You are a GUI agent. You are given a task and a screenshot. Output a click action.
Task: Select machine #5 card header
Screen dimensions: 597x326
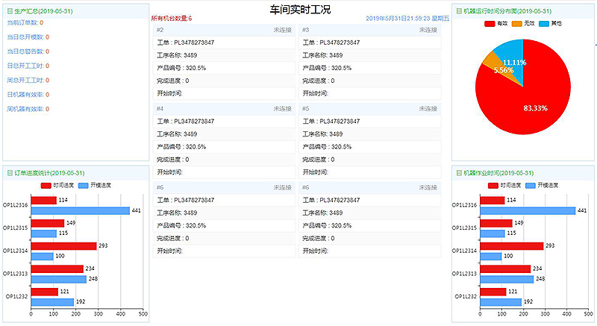[x=369, y=109]
